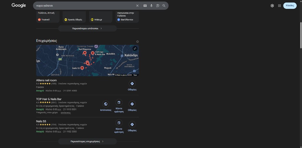The image size is (302, 148).
Task: Expand Περισσότερες επιχειρήσεις
Action: pos(87,142)
